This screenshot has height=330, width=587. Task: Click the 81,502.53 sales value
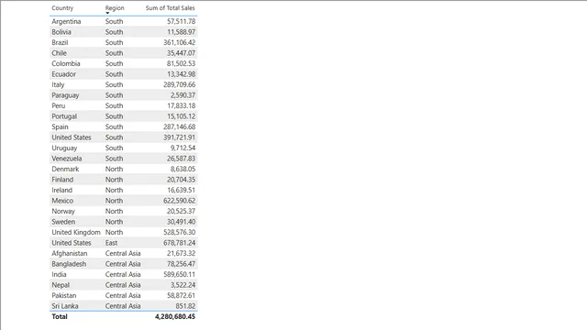[x=182, y=63]
